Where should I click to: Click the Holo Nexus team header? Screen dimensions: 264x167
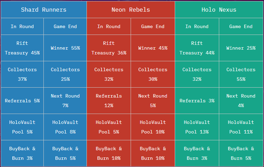tap(219, 10)
